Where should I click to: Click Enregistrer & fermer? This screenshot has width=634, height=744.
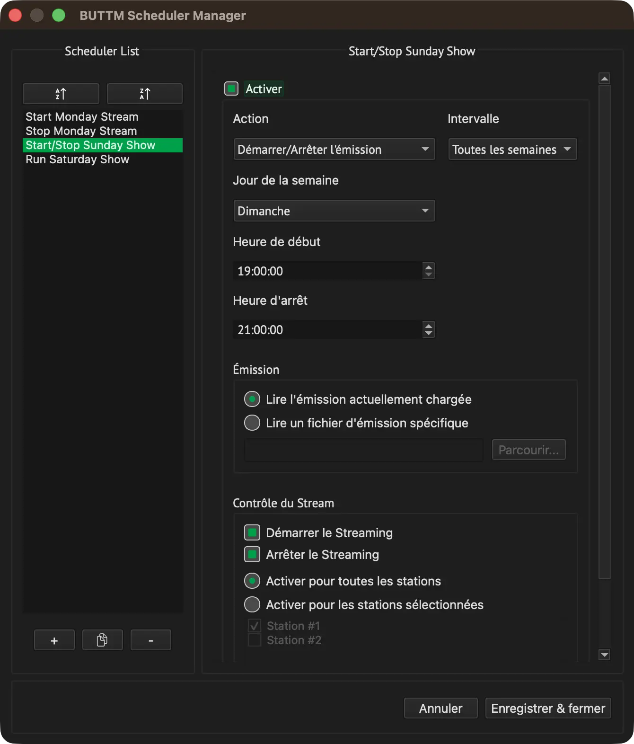point(548,708)
